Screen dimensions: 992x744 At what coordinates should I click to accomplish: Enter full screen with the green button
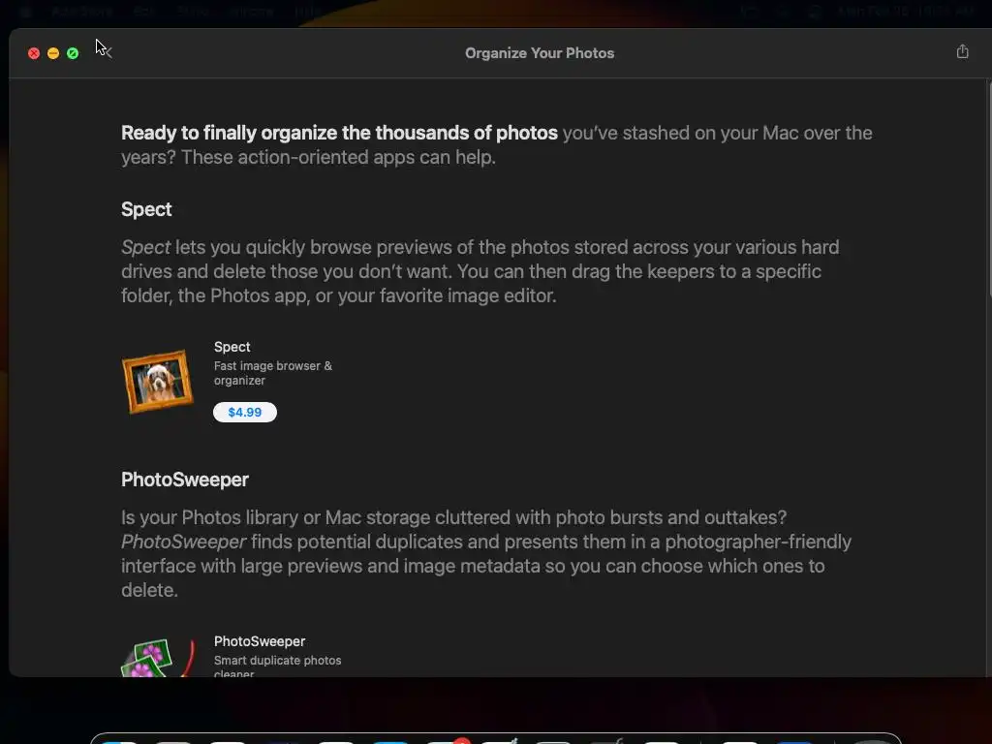click(x=73, y=53)
